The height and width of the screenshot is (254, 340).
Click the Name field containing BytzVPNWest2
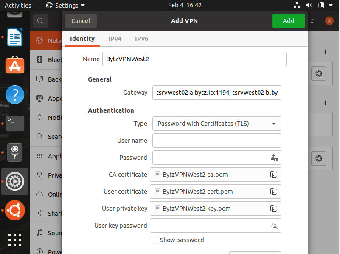[194, 59]
